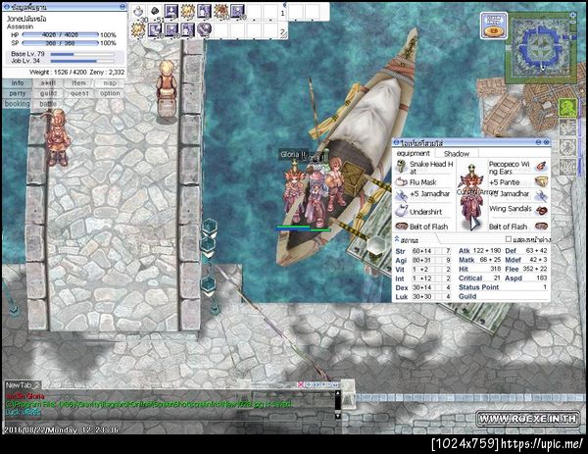
Task: Open the option settings button
Action: point(110,93)
